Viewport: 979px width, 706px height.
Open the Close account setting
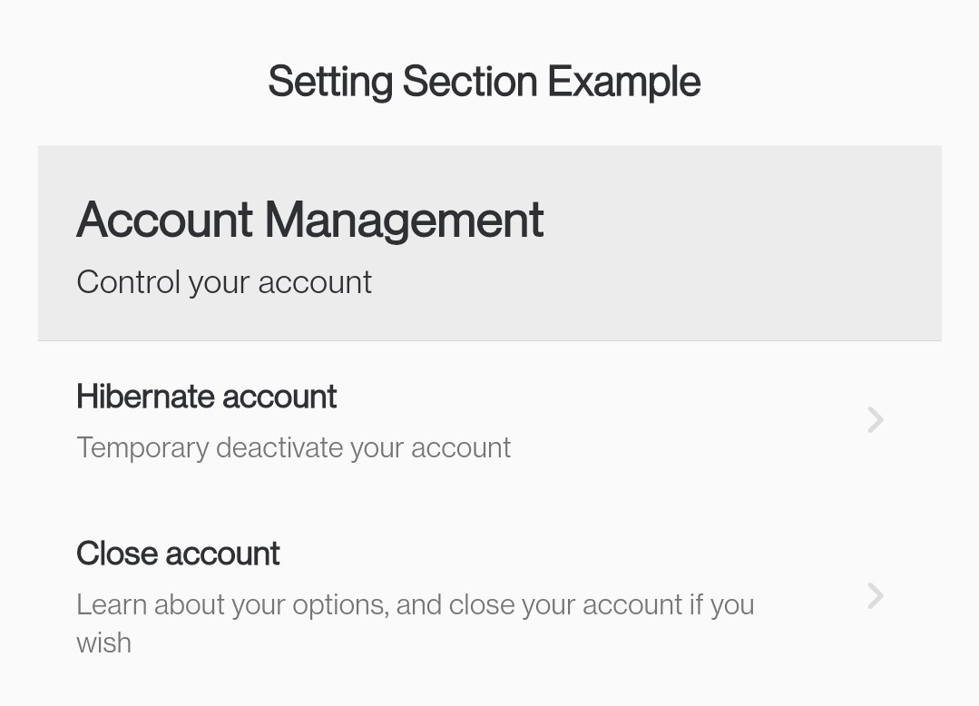(x=178, y=554)
